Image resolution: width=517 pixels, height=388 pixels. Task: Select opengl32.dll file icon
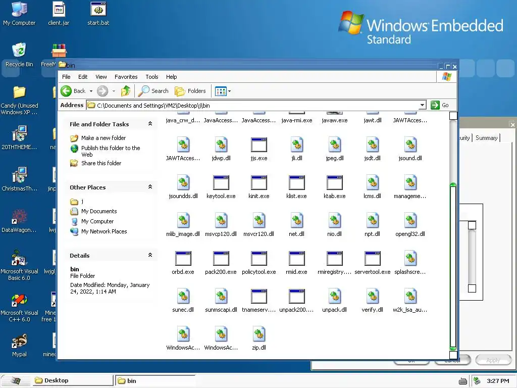click(410, 220)
